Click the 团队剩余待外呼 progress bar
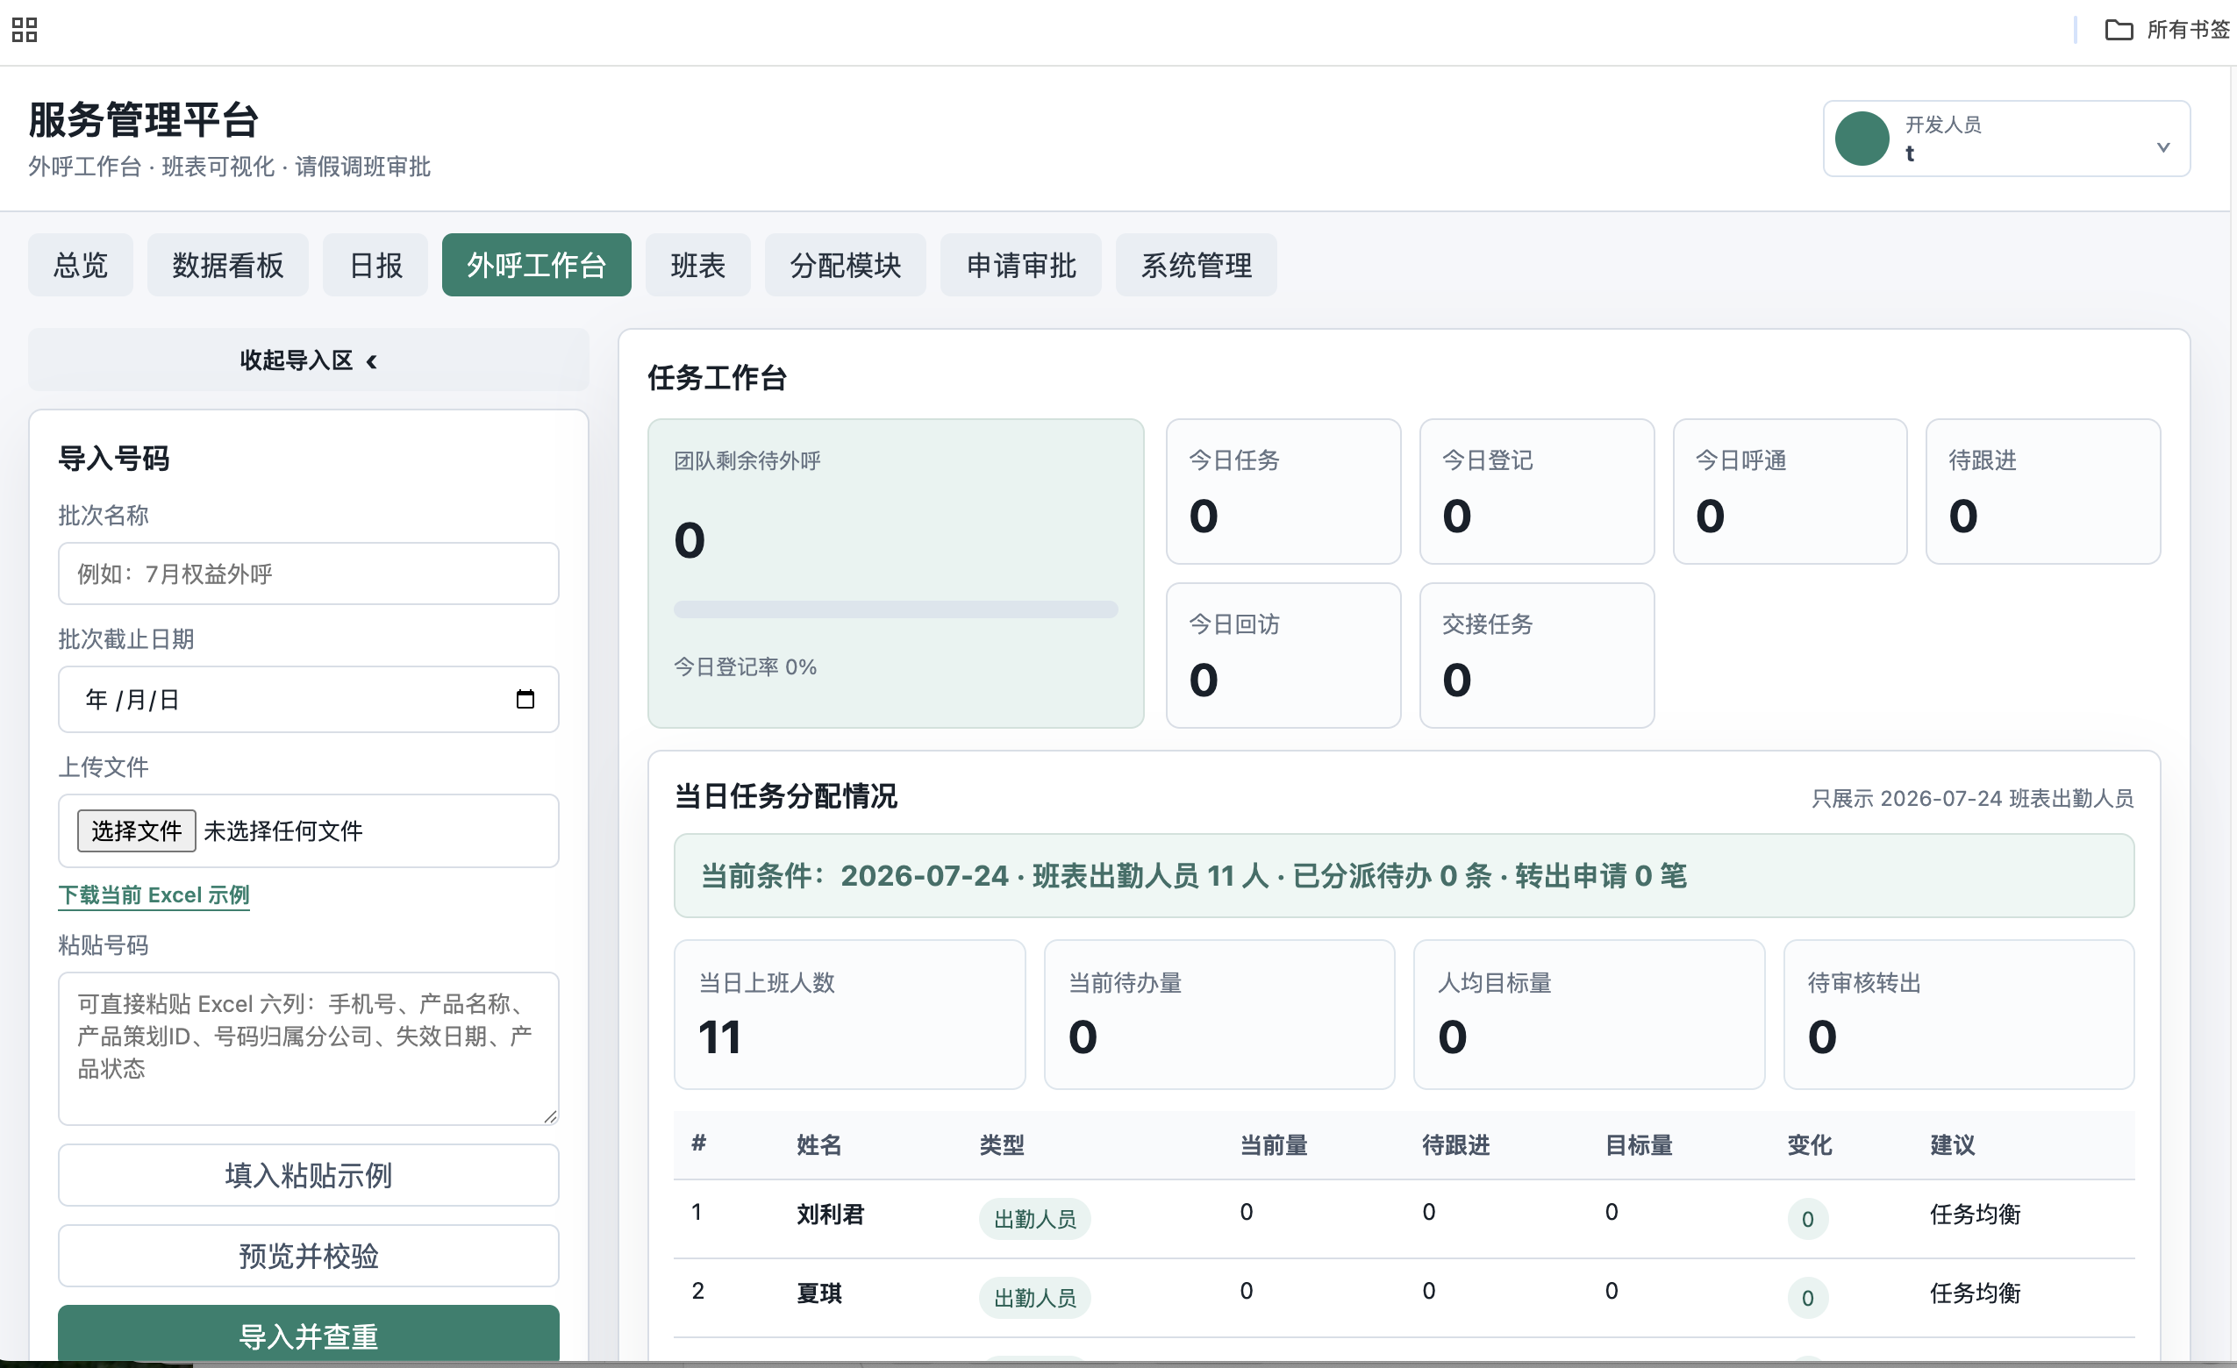Screen dimensions: 2237x1368 (895, 610)
